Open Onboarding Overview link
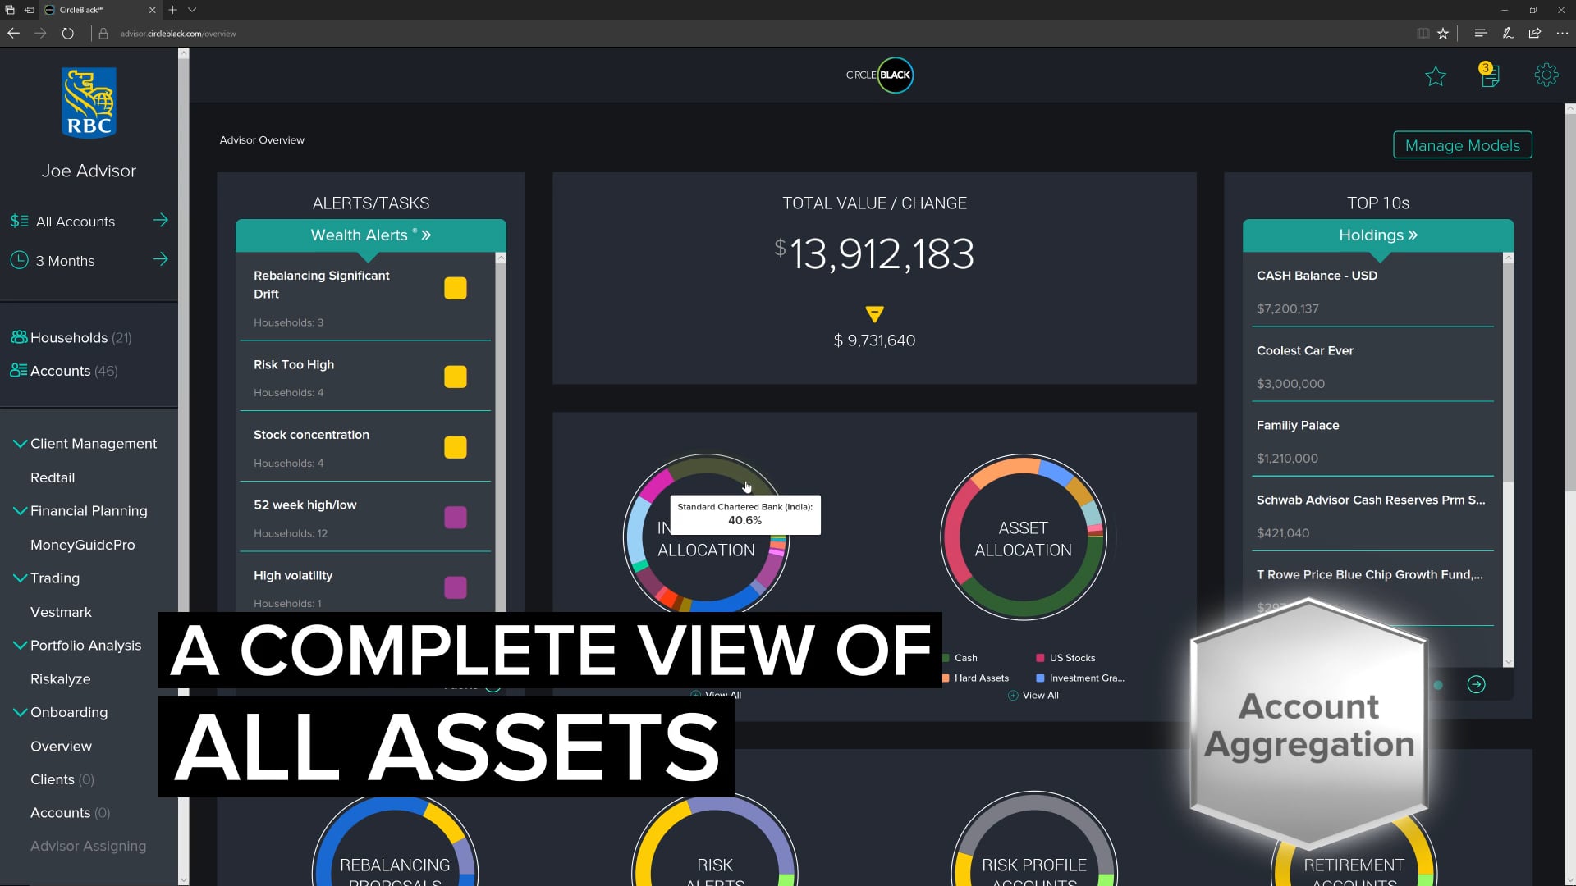 pyautogui.click(x=61, y=747)
